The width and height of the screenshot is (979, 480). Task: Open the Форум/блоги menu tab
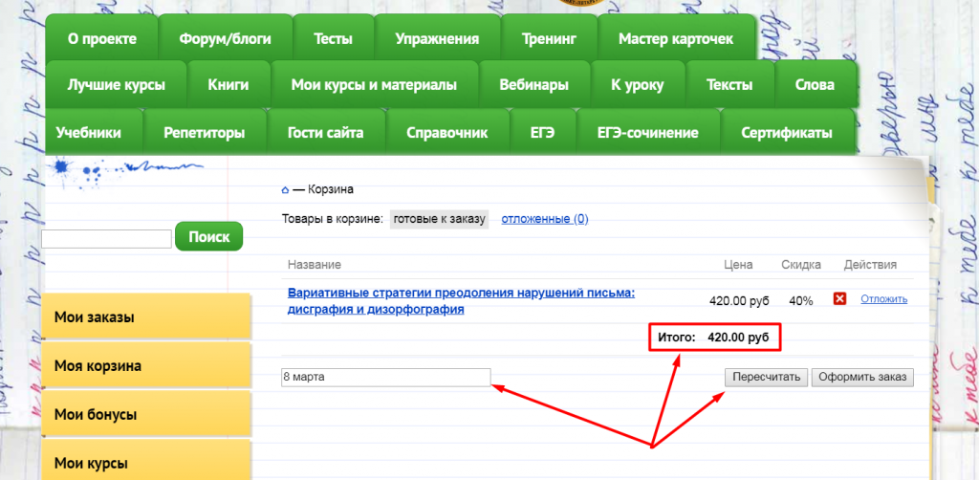(x=225, y=39)
